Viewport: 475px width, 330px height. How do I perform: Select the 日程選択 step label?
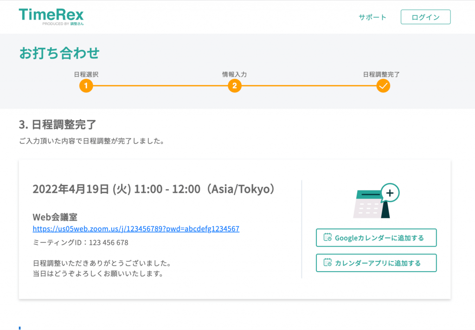[86, 74]
